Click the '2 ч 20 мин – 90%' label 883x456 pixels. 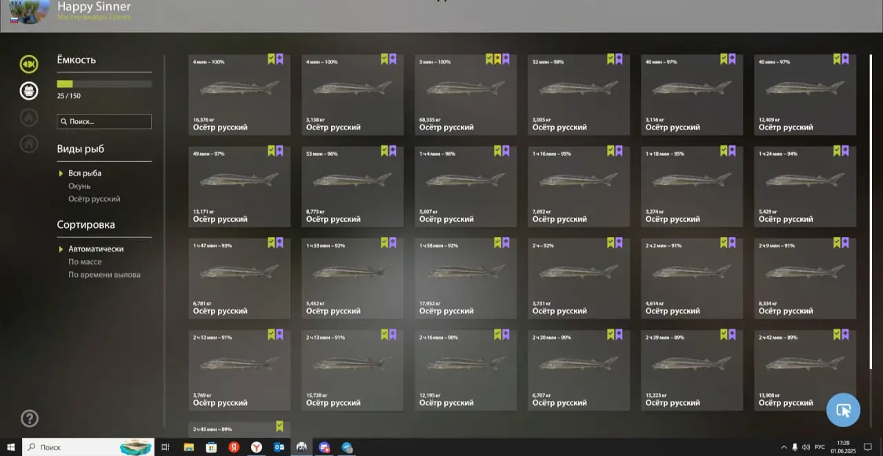[552, 338]
